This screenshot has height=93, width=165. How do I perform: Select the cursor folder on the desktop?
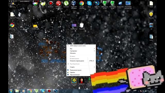pos(151,37)
